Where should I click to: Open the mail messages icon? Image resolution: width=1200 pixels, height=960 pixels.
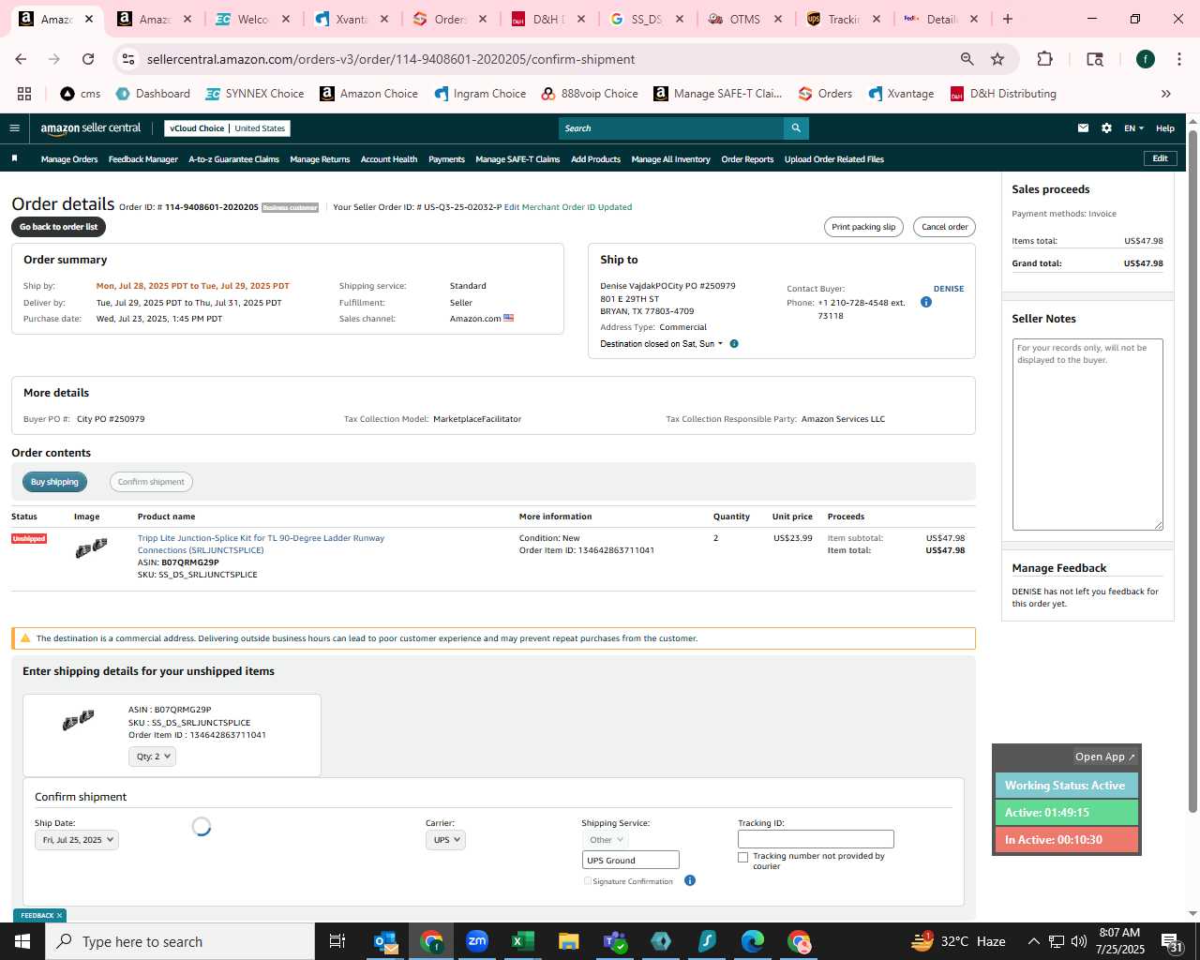pos(1083,128)
